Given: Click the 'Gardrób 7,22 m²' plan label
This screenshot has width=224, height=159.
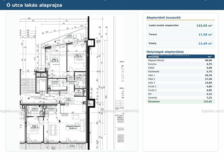Looking at the screenshot, I should tap(55, 82).
